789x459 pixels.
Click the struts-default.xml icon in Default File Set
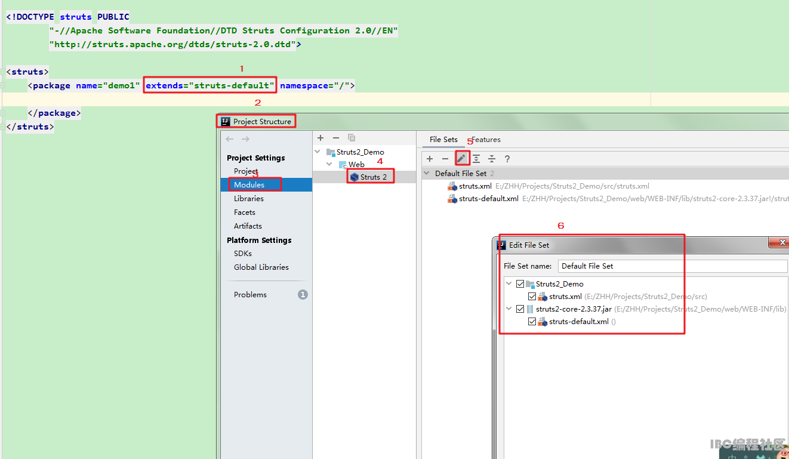(452, 199)
